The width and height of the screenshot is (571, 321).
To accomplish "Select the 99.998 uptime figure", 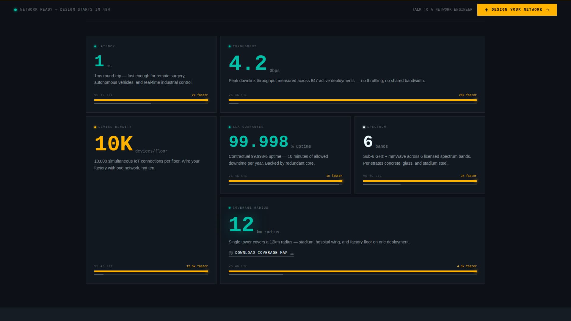I will pos(258,142).
